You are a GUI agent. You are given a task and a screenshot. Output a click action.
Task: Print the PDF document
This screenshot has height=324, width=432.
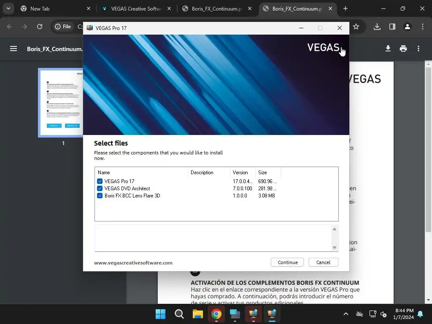point(403,49)
